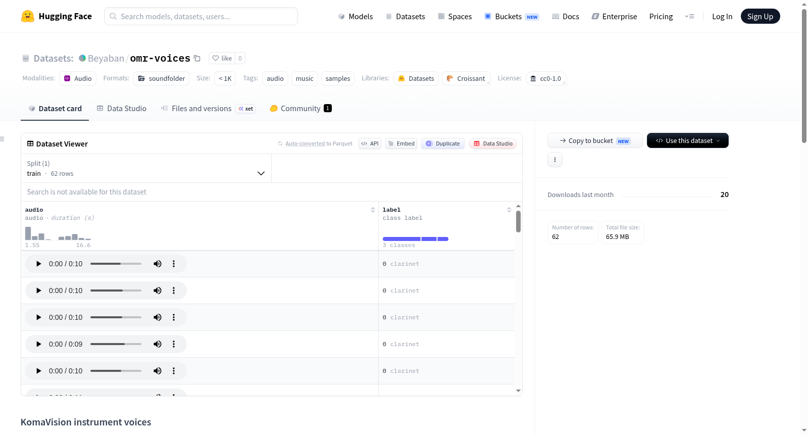Click the API button in Dataset Viewer

click(370, 143)
